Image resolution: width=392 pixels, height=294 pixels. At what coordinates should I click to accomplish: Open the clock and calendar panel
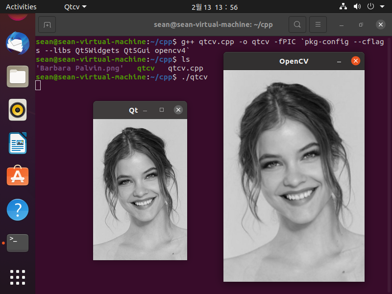coord(215,7)
